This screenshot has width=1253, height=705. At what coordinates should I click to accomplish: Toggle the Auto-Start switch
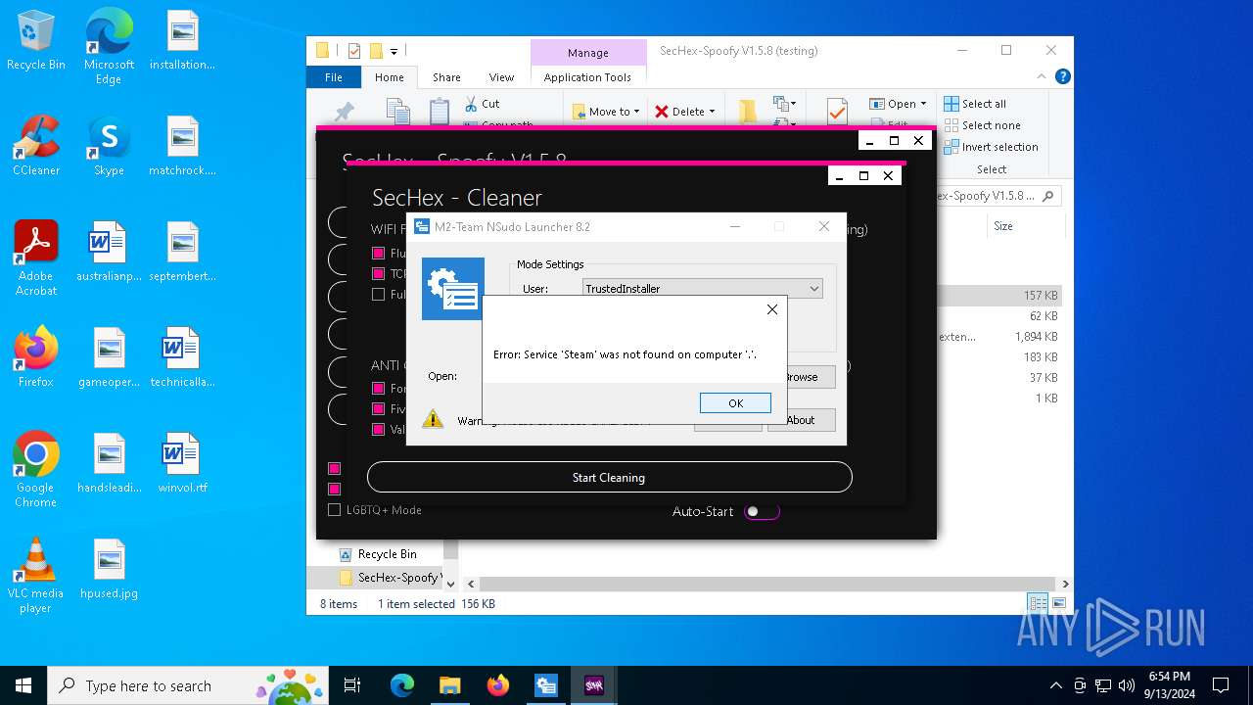tap(762, 511)
